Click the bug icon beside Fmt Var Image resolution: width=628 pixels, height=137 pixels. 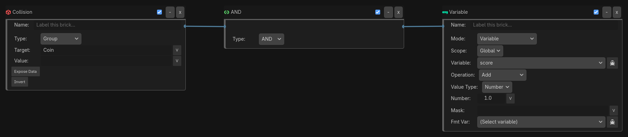tap(612, 122)
